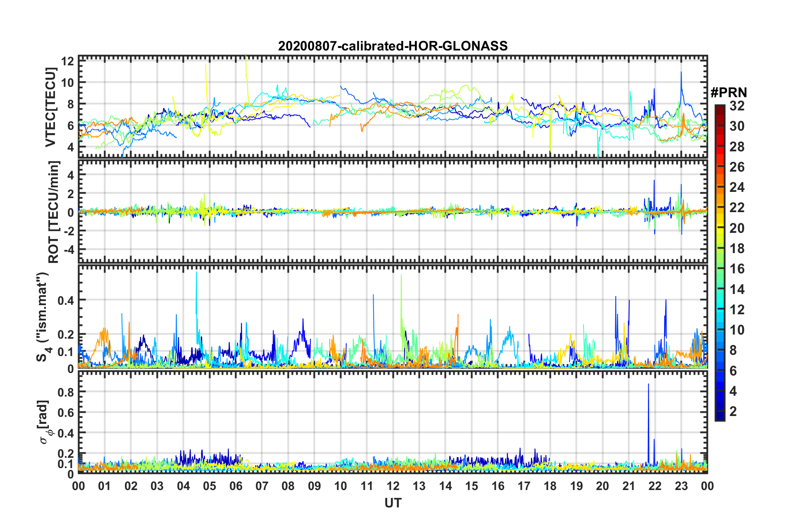
Task: Select UT axis hour label 09
Action: (x=314, y=486)
